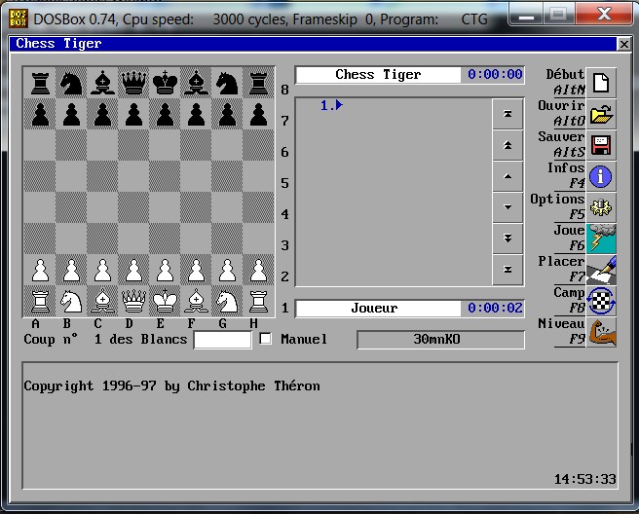Jump to last move in move list
Screen dimensions: 639x514
(507, 270)
